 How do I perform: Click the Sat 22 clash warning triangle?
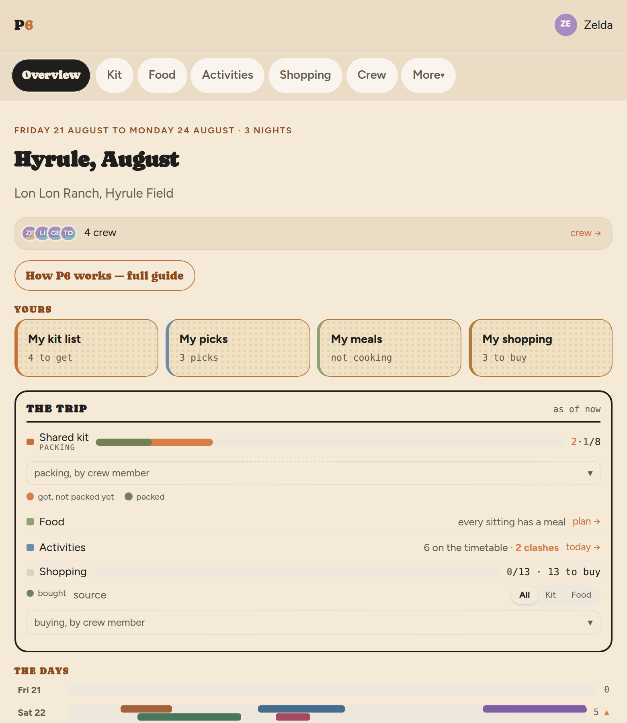coord(607,713)
